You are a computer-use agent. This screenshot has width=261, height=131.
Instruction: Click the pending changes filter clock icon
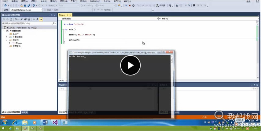16,19
